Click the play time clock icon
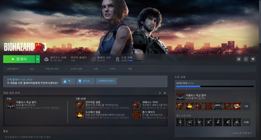 93,59
